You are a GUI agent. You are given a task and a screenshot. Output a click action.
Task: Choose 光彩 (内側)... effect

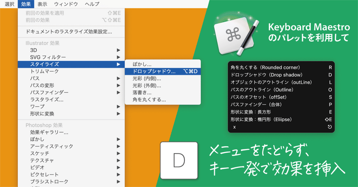163,79
